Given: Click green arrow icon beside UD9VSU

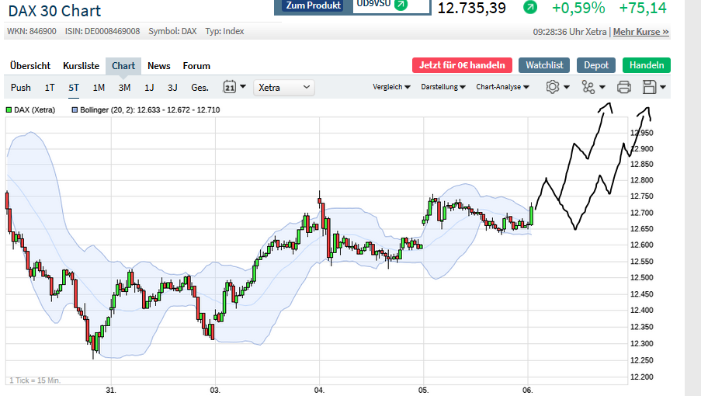Looking at the screenshot, I should tap(401, 5).
